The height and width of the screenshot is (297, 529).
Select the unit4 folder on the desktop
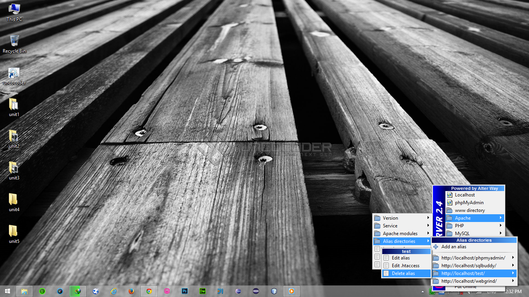(x=14, y=203)
